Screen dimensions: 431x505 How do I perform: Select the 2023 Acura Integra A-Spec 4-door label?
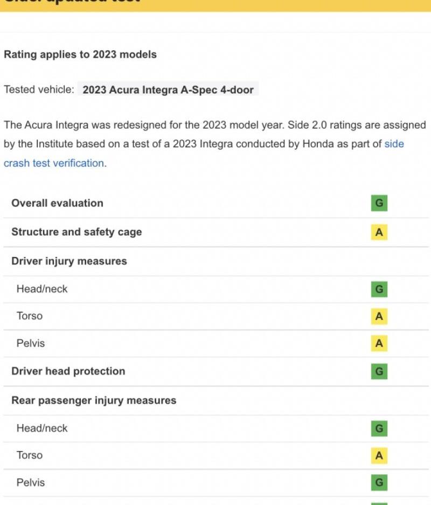click(168, 89)
